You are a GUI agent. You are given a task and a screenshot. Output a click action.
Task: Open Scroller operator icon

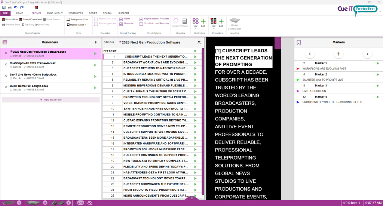pos(176,21)
